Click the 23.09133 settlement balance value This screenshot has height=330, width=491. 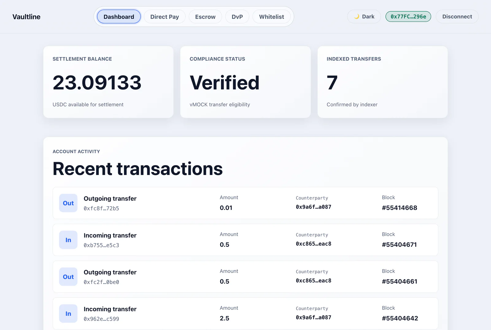point(97,83)
